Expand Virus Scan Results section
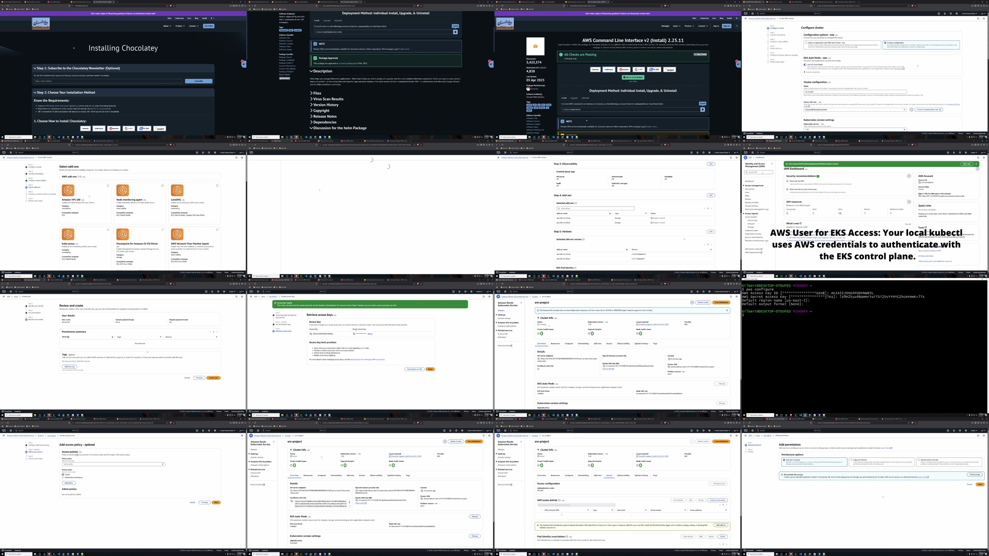 [327, 99]
